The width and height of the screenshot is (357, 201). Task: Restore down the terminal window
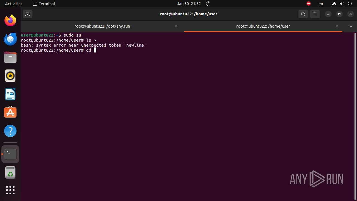[x=339, y=14]
